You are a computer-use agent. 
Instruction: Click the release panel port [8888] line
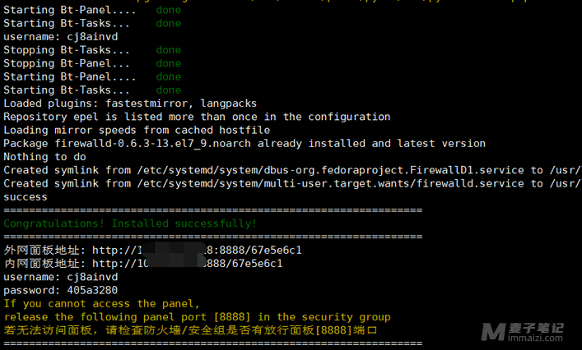pyautogui.click(x=197, y=317)
